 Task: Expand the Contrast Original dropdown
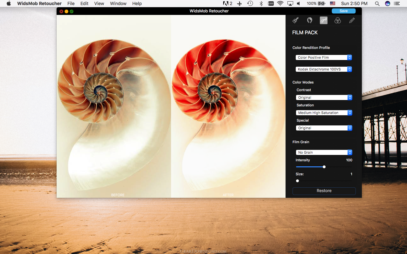pyautogui.click(x=324, y=97)
